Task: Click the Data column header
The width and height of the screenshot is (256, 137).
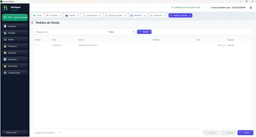Action: pos(54,40)
